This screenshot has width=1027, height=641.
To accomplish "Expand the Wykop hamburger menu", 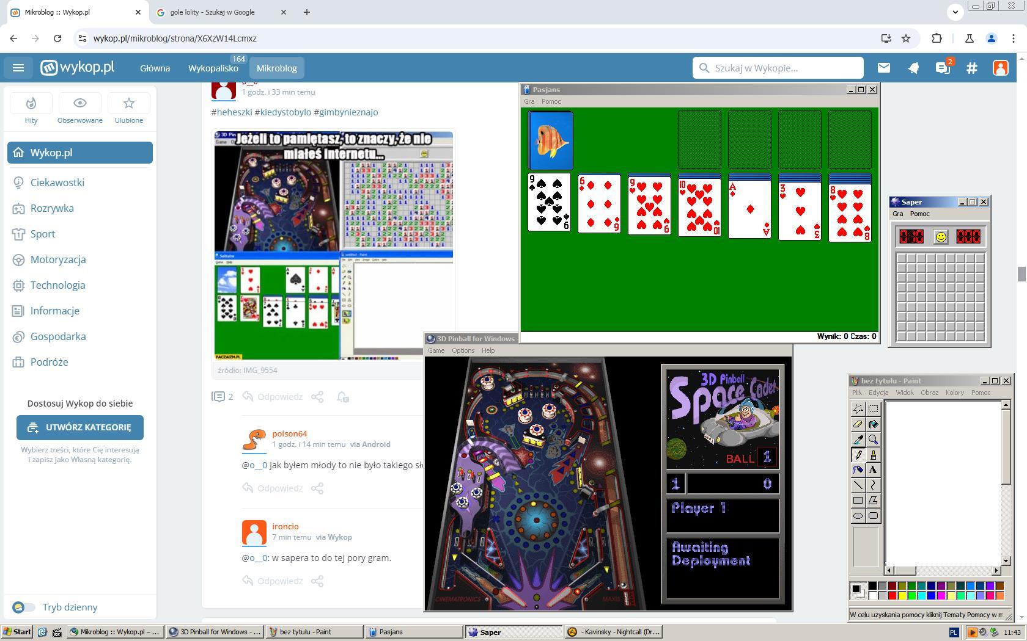I will (x=18, y=68).
